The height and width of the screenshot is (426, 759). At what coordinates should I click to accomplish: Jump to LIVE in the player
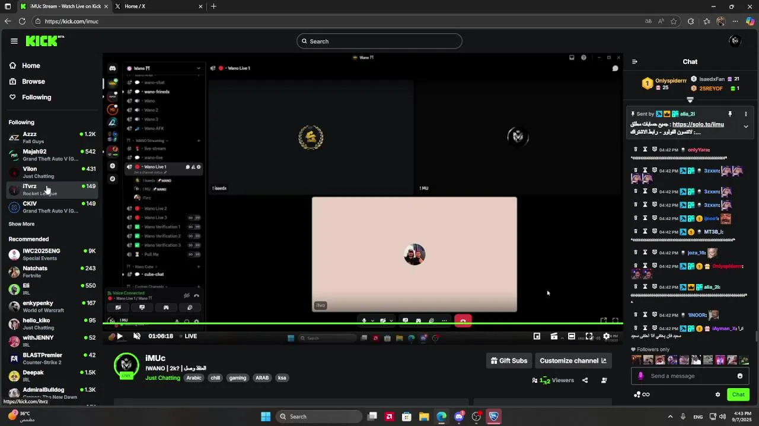(x=187, y=336)
